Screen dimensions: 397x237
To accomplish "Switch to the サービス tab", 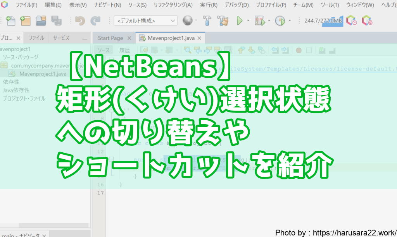I will pyautogui.click(x=61, y=38).
